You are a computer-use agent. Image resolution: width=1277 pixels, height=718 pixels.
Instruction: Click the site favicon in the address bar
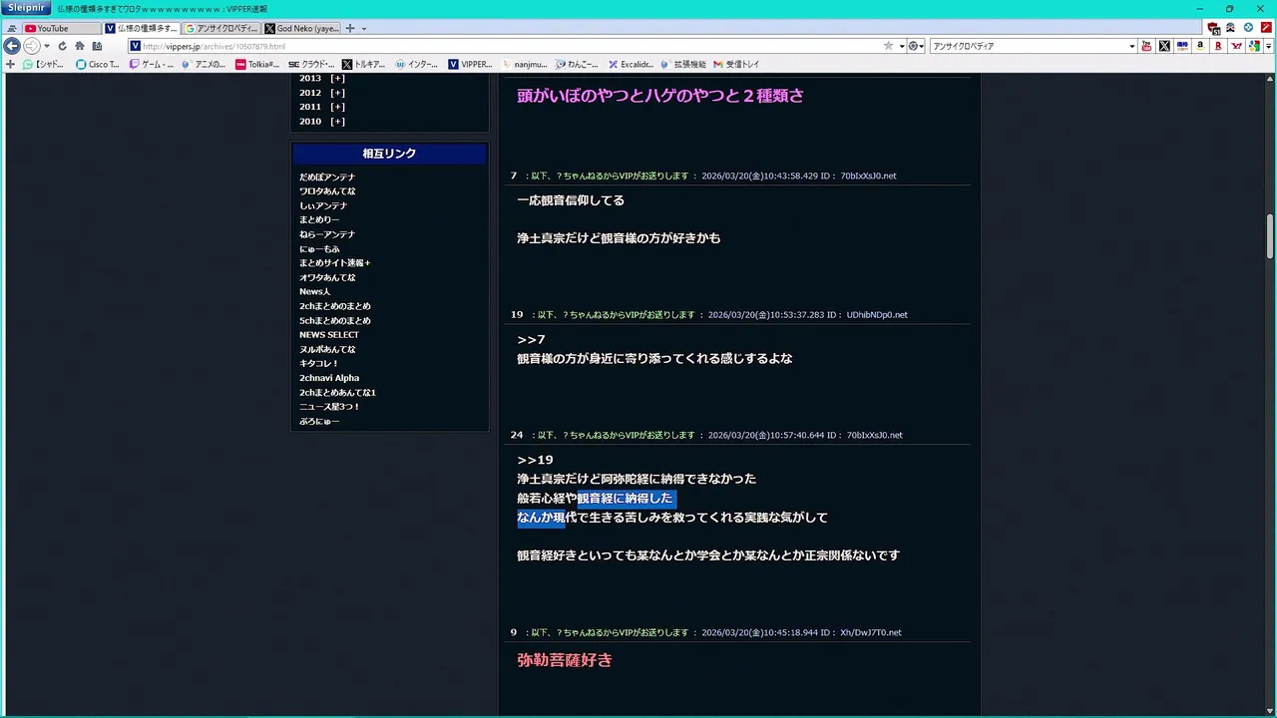click(134, 46)
